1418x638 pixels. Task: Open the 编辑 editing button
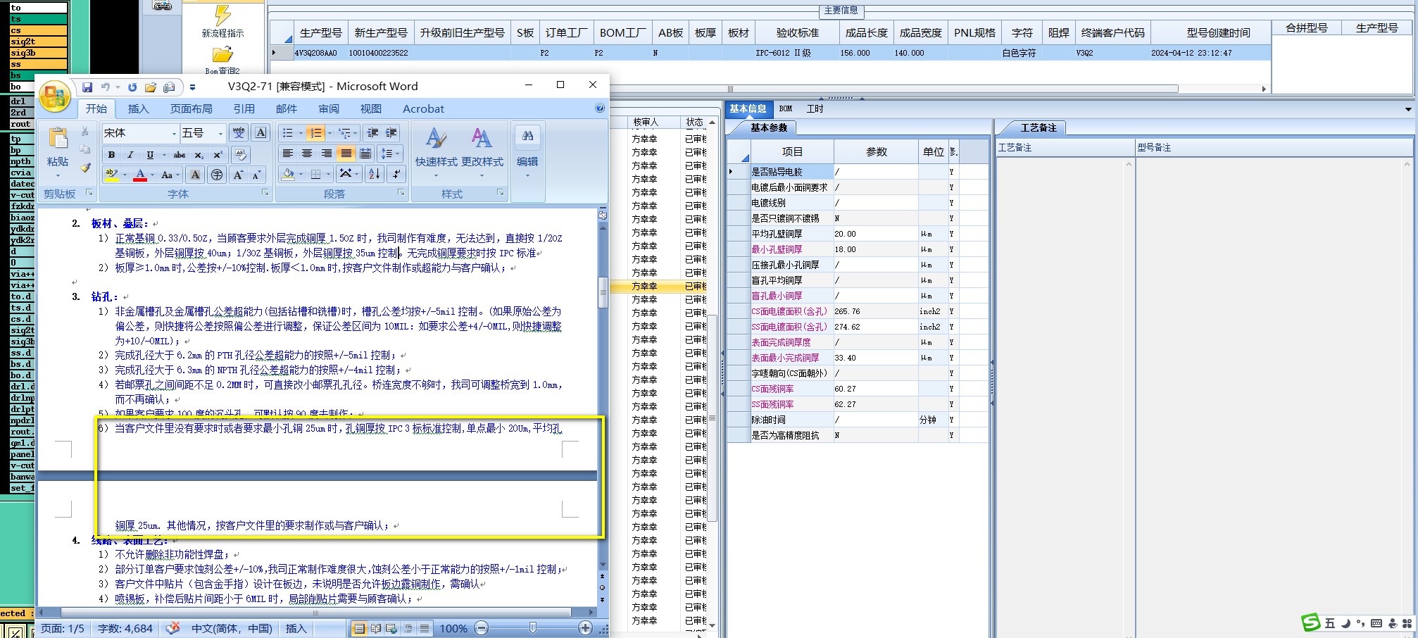point(527,151)
